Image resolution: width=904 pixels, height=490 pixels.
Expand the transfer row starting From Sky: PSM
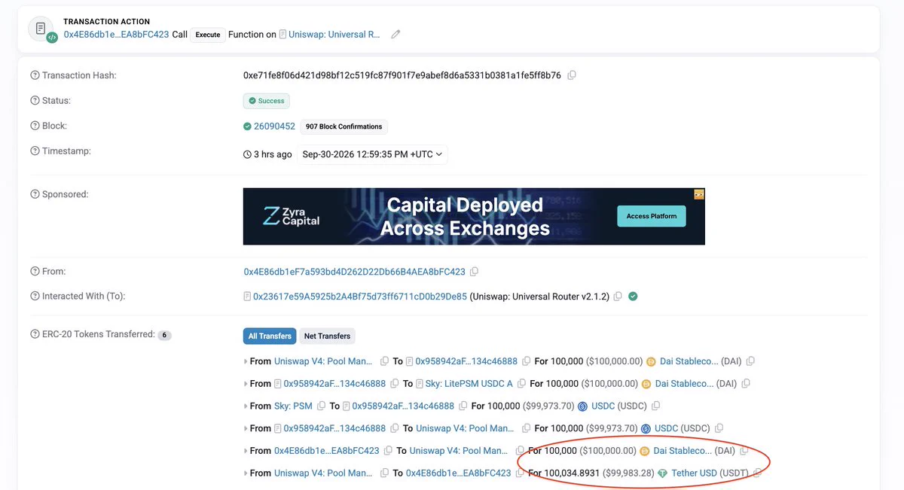(246, 406)
